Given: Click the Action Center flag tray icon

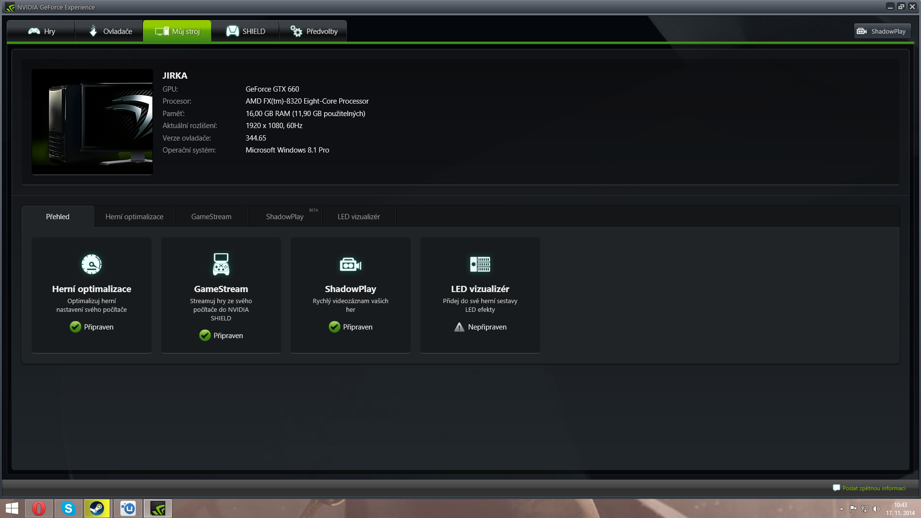Looking at the screenshot, I should pyautogui.click(x=853, y=509).
